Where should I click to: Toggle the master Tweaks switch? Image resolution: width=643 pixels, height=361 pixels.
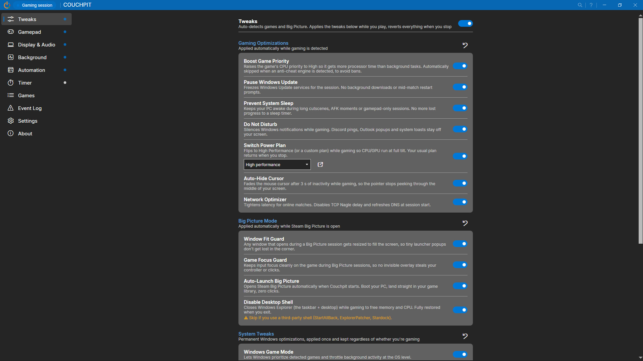pos(465,23)
